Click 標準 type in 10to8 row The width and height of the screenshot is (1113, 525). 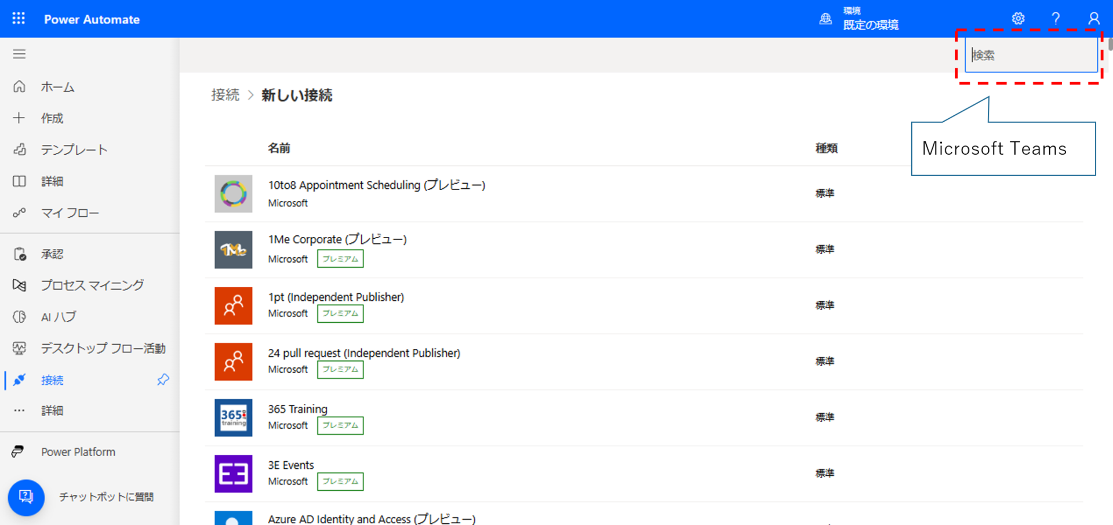(825, 194)
